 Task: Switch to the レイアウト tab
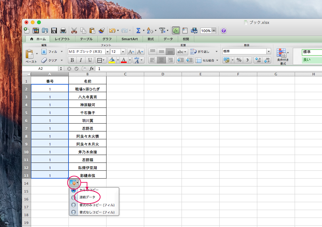[62, 39]
